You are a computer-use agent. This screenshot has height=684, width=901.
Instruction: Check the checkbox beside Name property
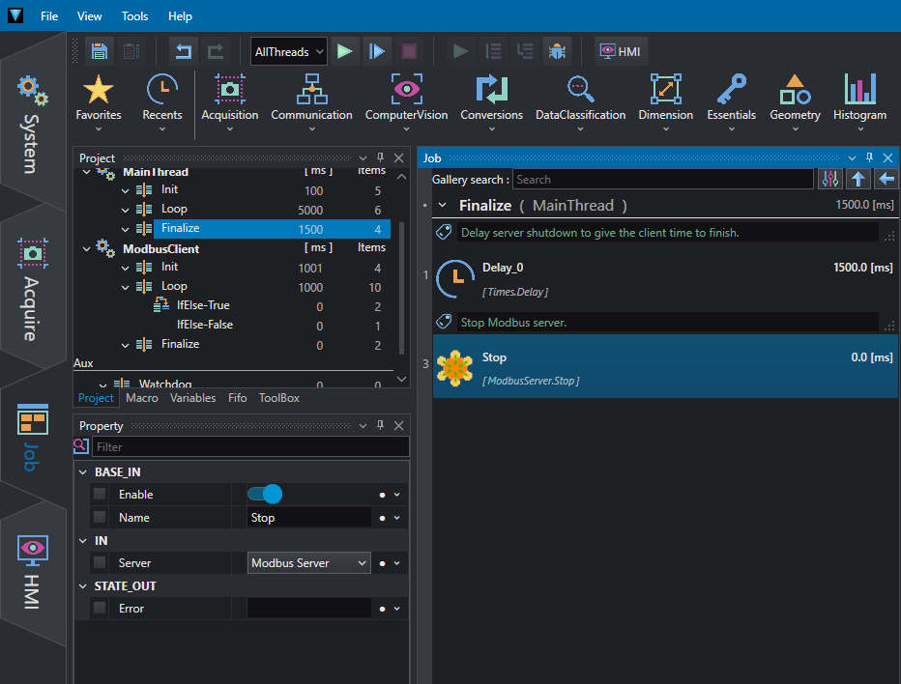click(100, 517)
